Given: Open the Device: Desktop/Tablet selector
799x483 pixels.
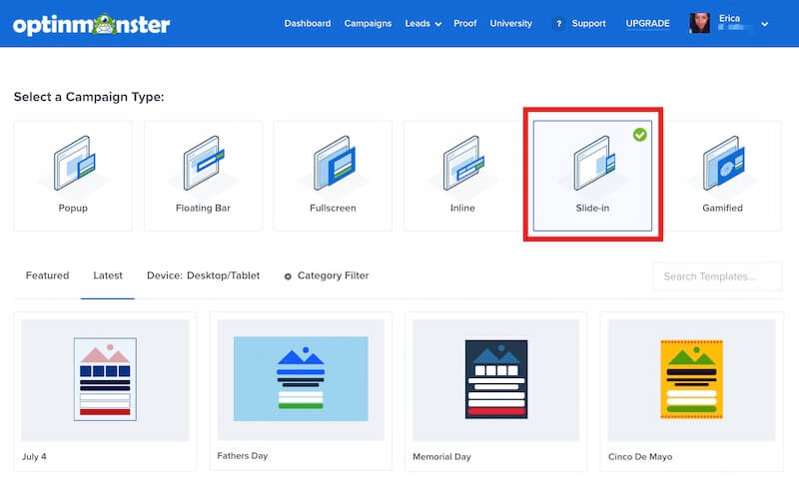Looking at the screenshot, I should pyautogui.click(x=204, y=275).
